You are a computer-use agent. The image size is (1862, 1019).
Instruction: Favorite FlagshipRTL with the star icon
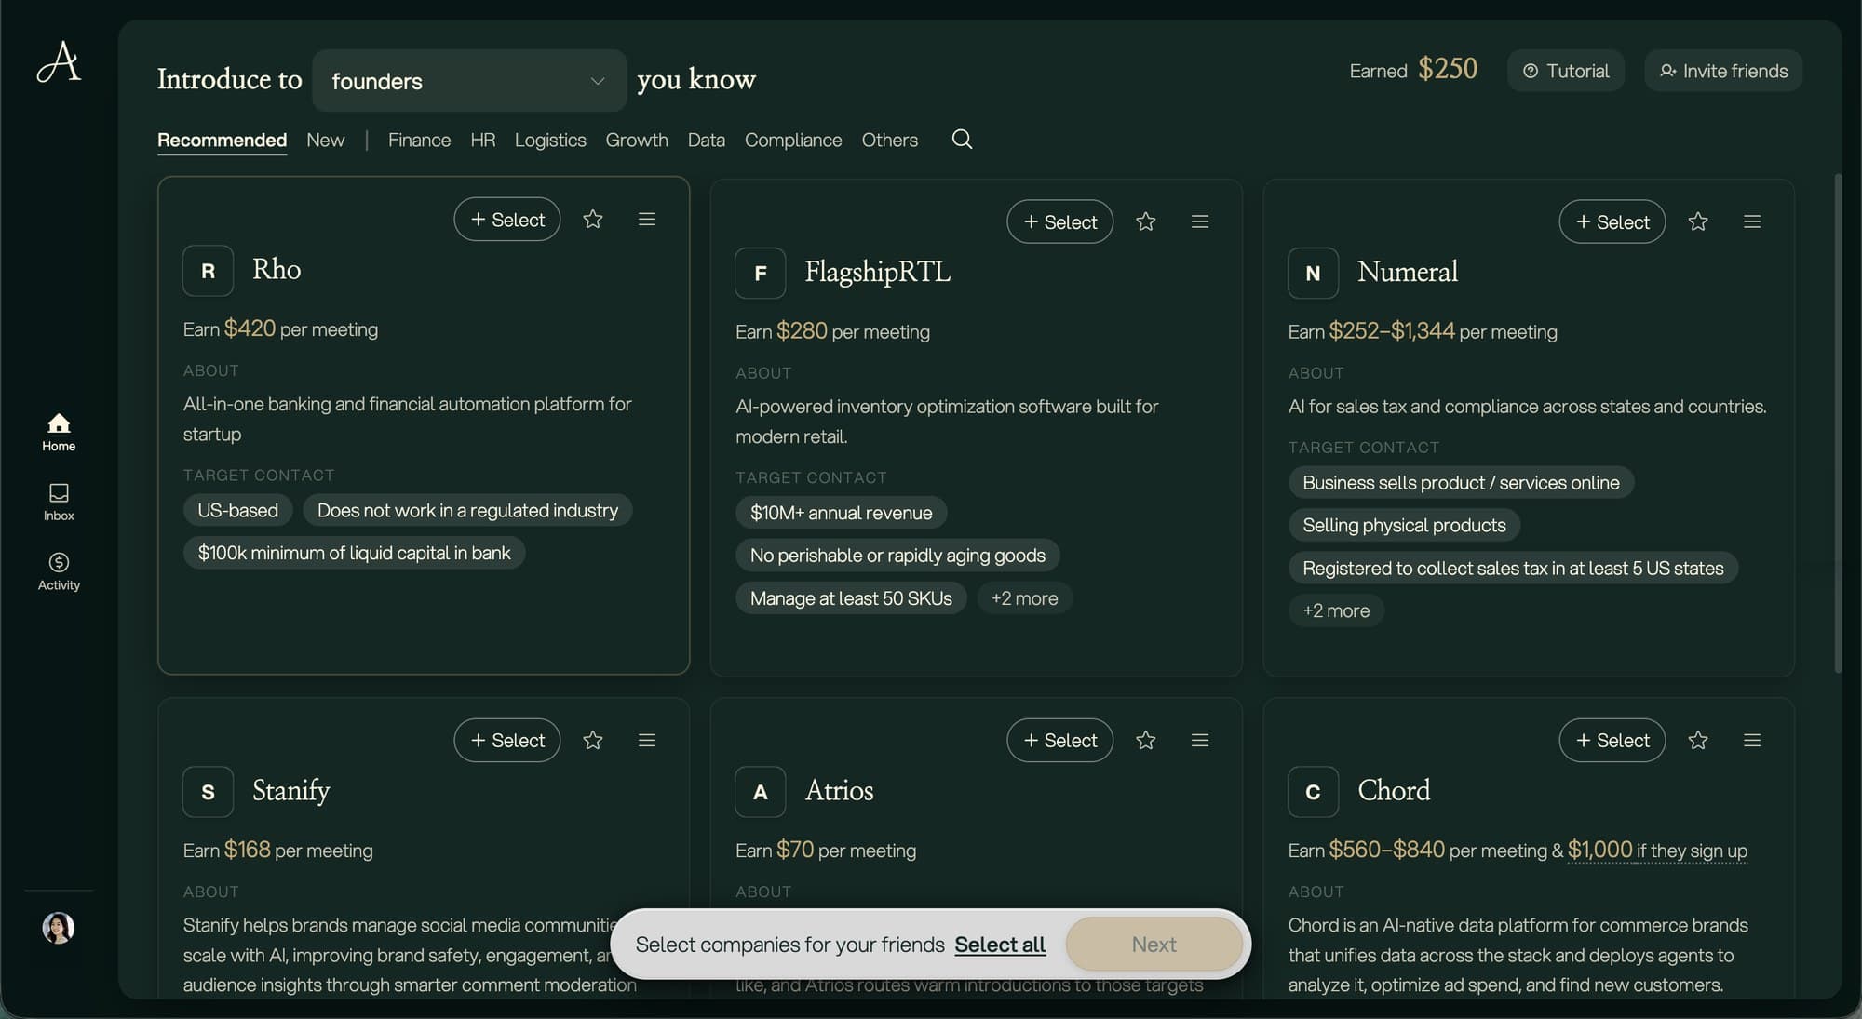1146,221
